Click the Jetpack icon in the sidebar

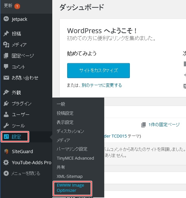point(6,19)
